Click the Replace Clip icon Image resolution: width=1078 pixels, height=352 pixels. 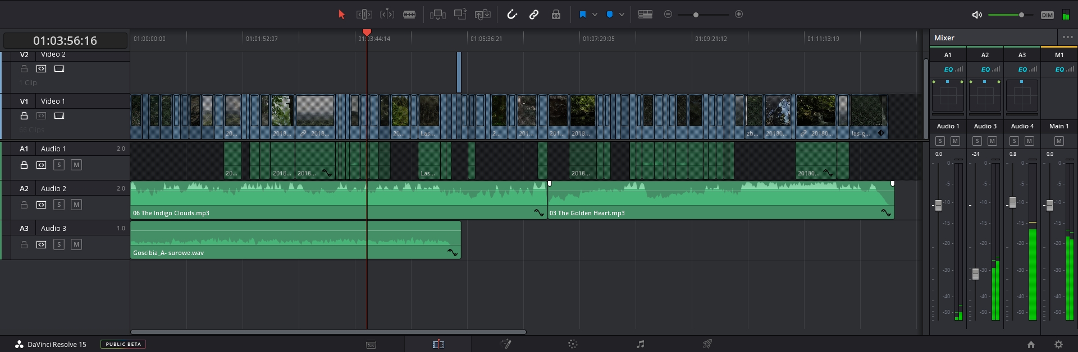pos(483,15)
